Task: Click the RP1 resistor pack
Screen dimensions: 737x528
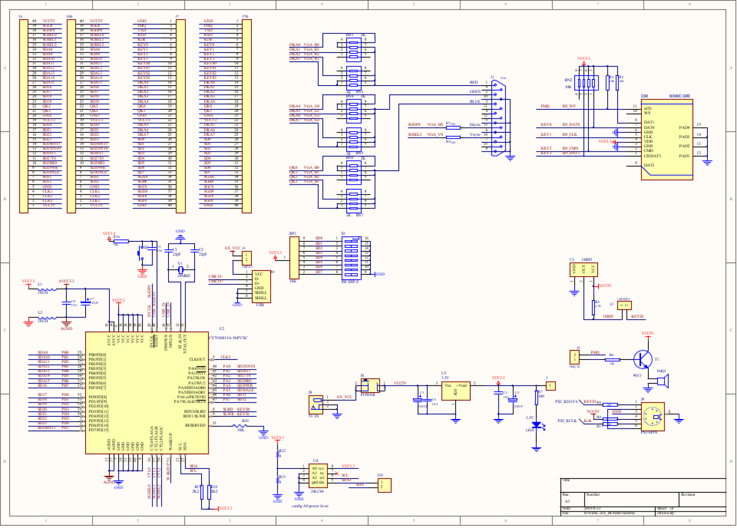Action: [294, 258]
